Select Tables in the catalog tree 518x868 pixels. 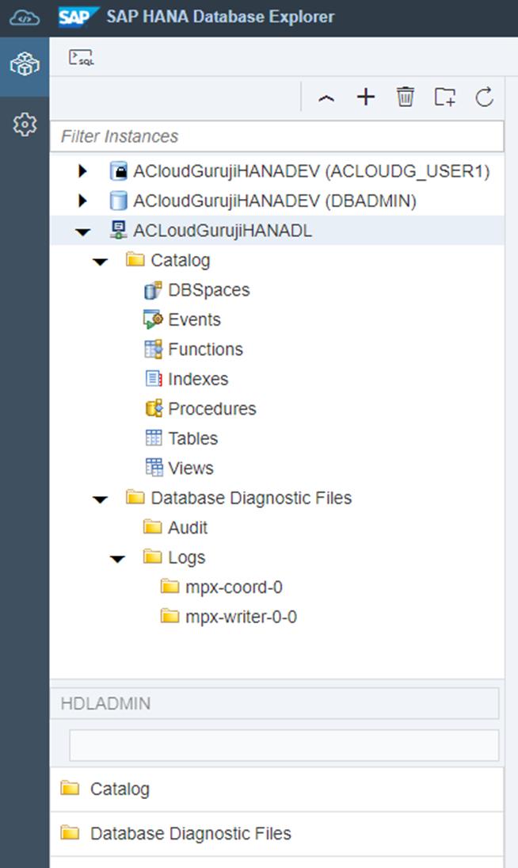point(192,438)
